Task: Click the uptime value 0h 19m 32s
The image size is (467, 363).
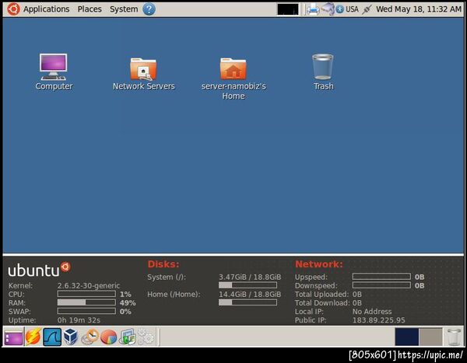Action: point(79,320)
